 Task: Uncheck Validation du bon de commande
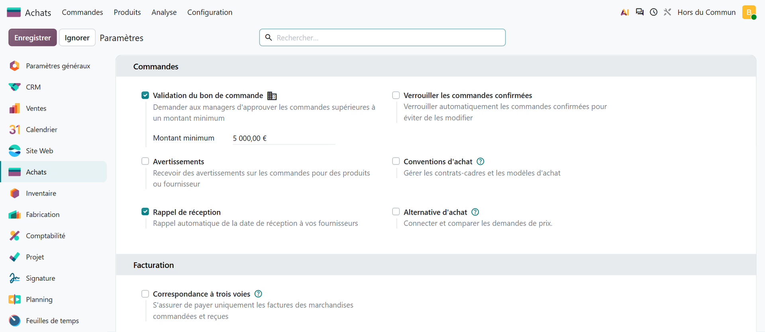(x=145, y=95)
